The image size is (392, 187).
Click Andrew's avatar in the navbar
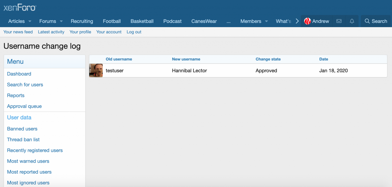pyautogui.click(x=307, y=21)
